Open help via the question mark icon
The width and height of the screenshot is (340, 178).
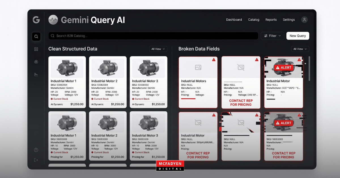pyautogui.click(x=36, y=150)
